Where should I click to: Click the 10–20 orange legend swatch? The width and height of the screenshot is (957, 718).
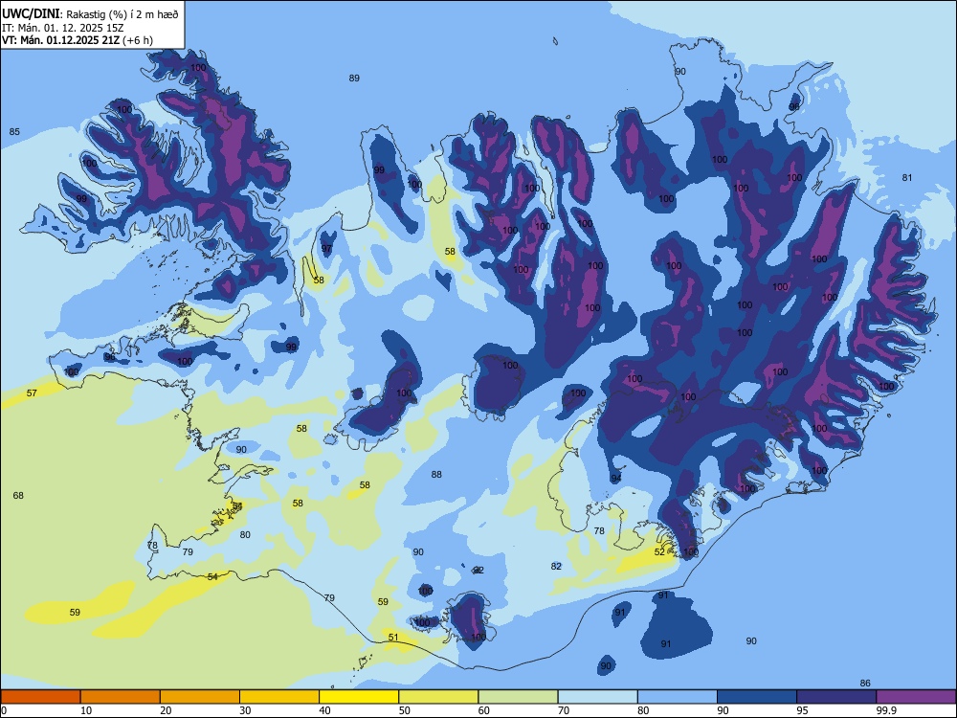click(x=121, y=697)
